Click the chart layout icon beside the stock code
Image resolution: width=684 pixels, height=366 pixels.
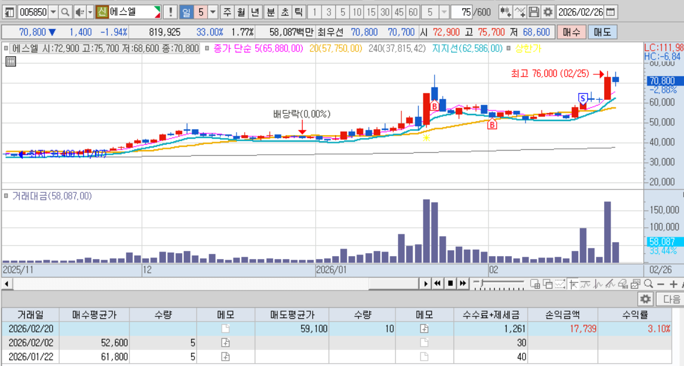(x=9, y=12)
